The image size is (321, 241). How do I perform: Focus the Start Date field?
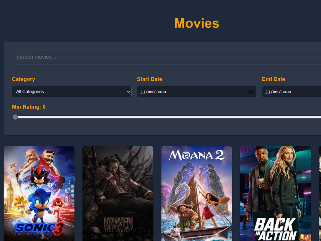pyautogui.click(x=197, y=92)
